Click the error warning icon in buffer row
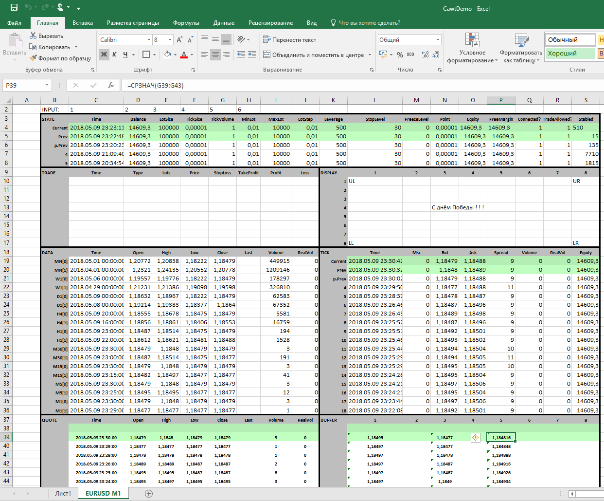The height and width of the screenshot is (501, 604). point(475,438)
